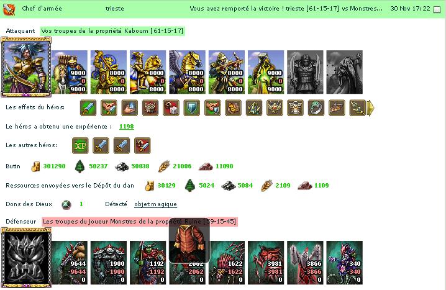Select the dice hero effect icon
The height and width of the screenshot is (290, 446).
171,108
